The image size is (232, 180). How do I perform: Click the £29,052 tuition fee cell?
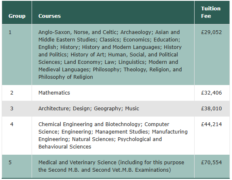[x=212, y=55]
